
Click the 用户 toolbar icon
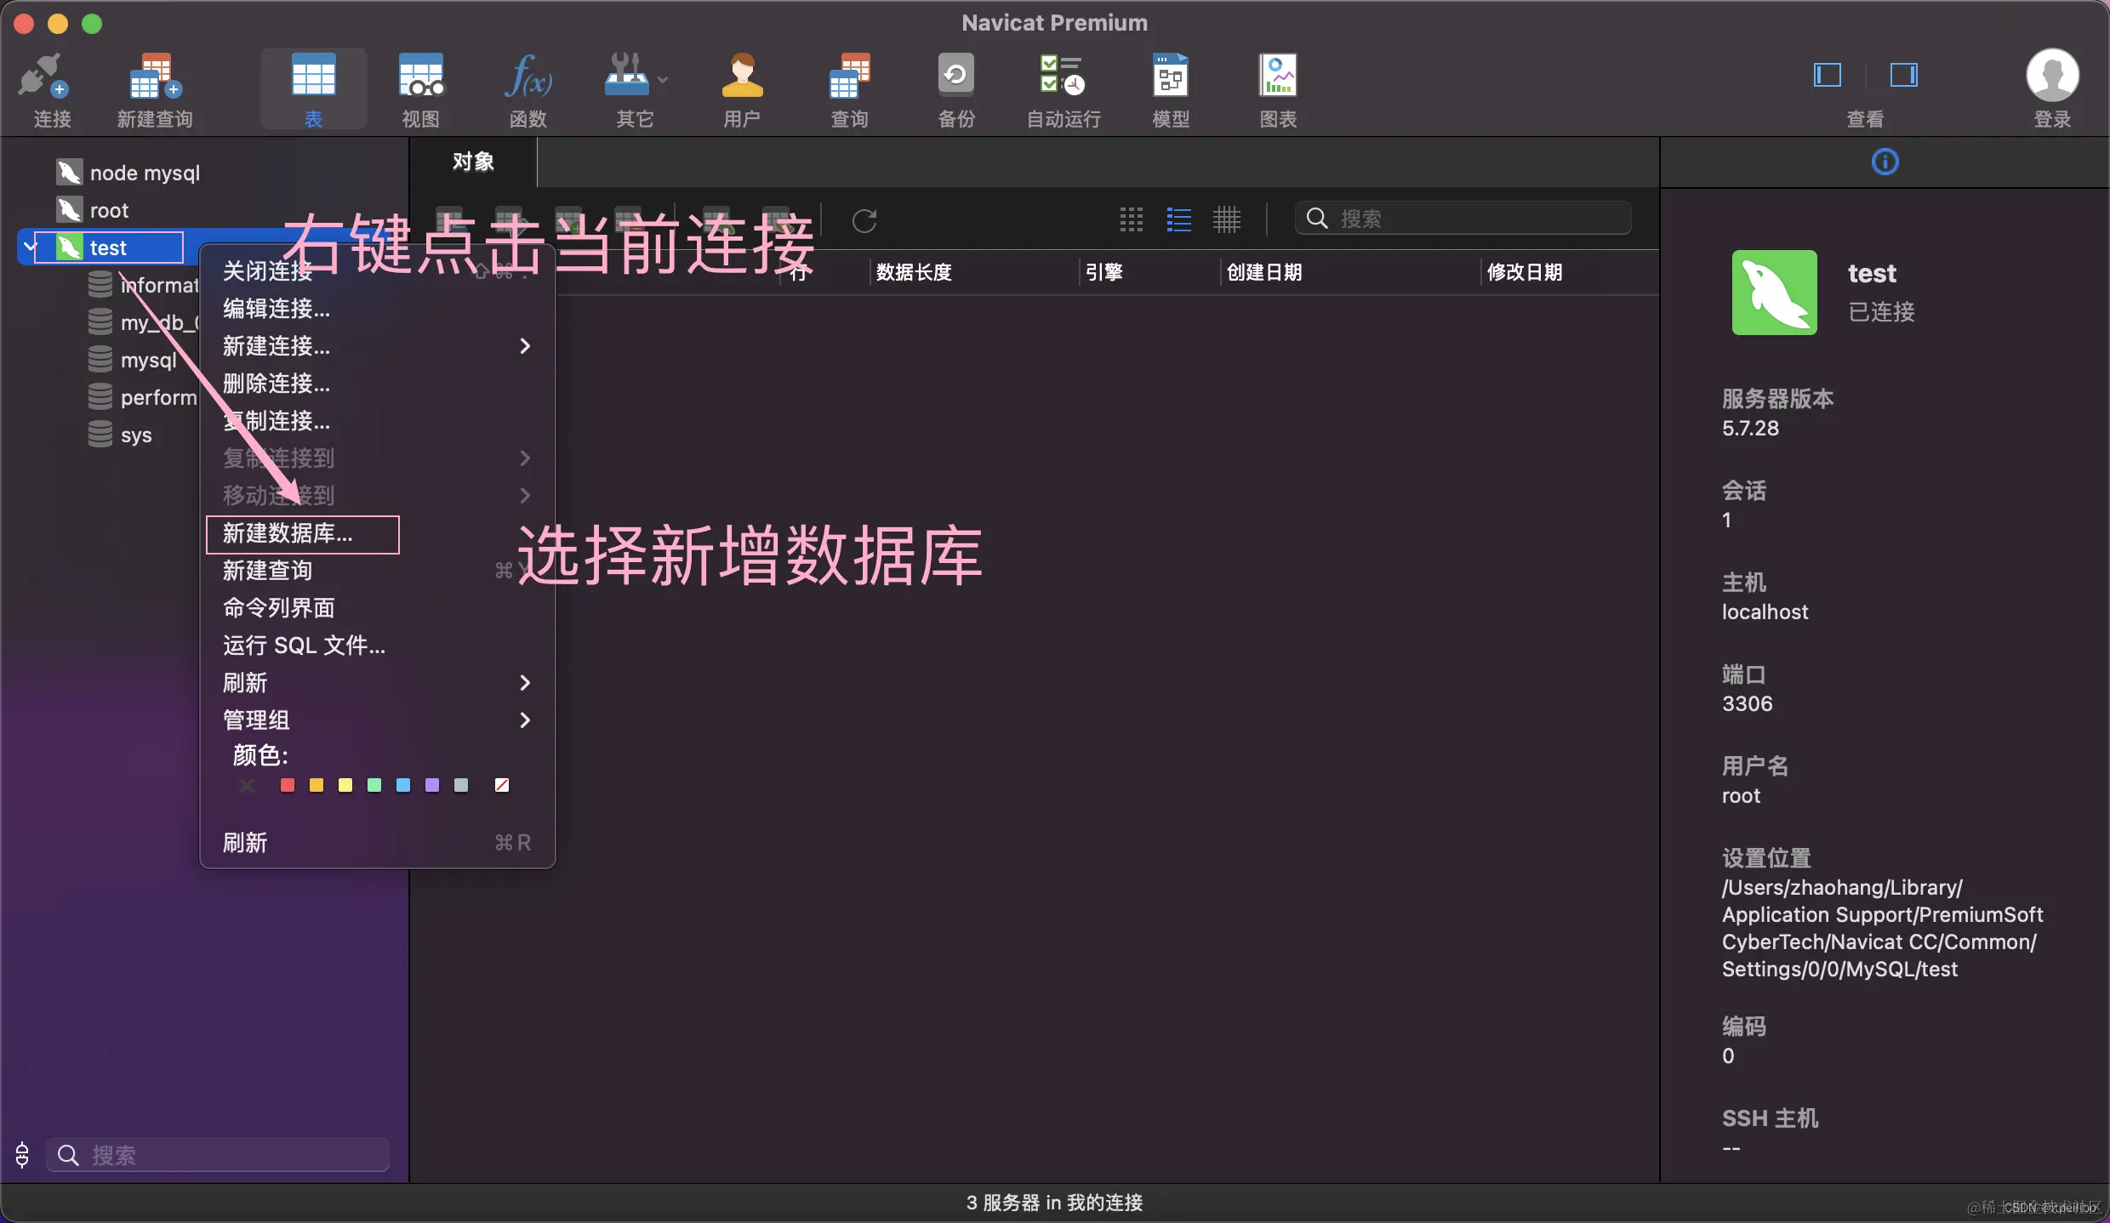[740, 88]
